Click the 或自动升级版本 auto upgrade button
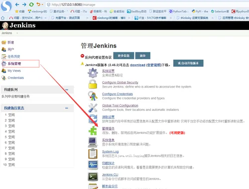The height and width of the screenshot is (189, 249). coord(188,63)
